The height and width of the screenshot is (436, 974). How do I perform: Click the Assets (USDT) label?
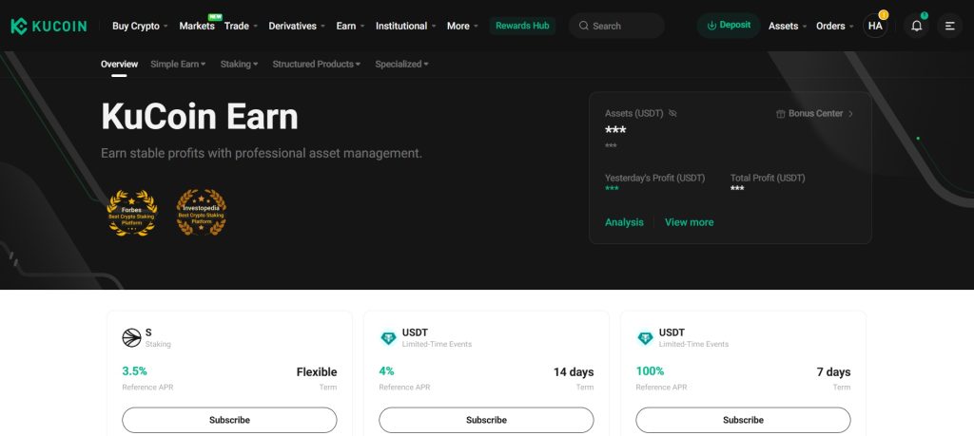[634, 113]
